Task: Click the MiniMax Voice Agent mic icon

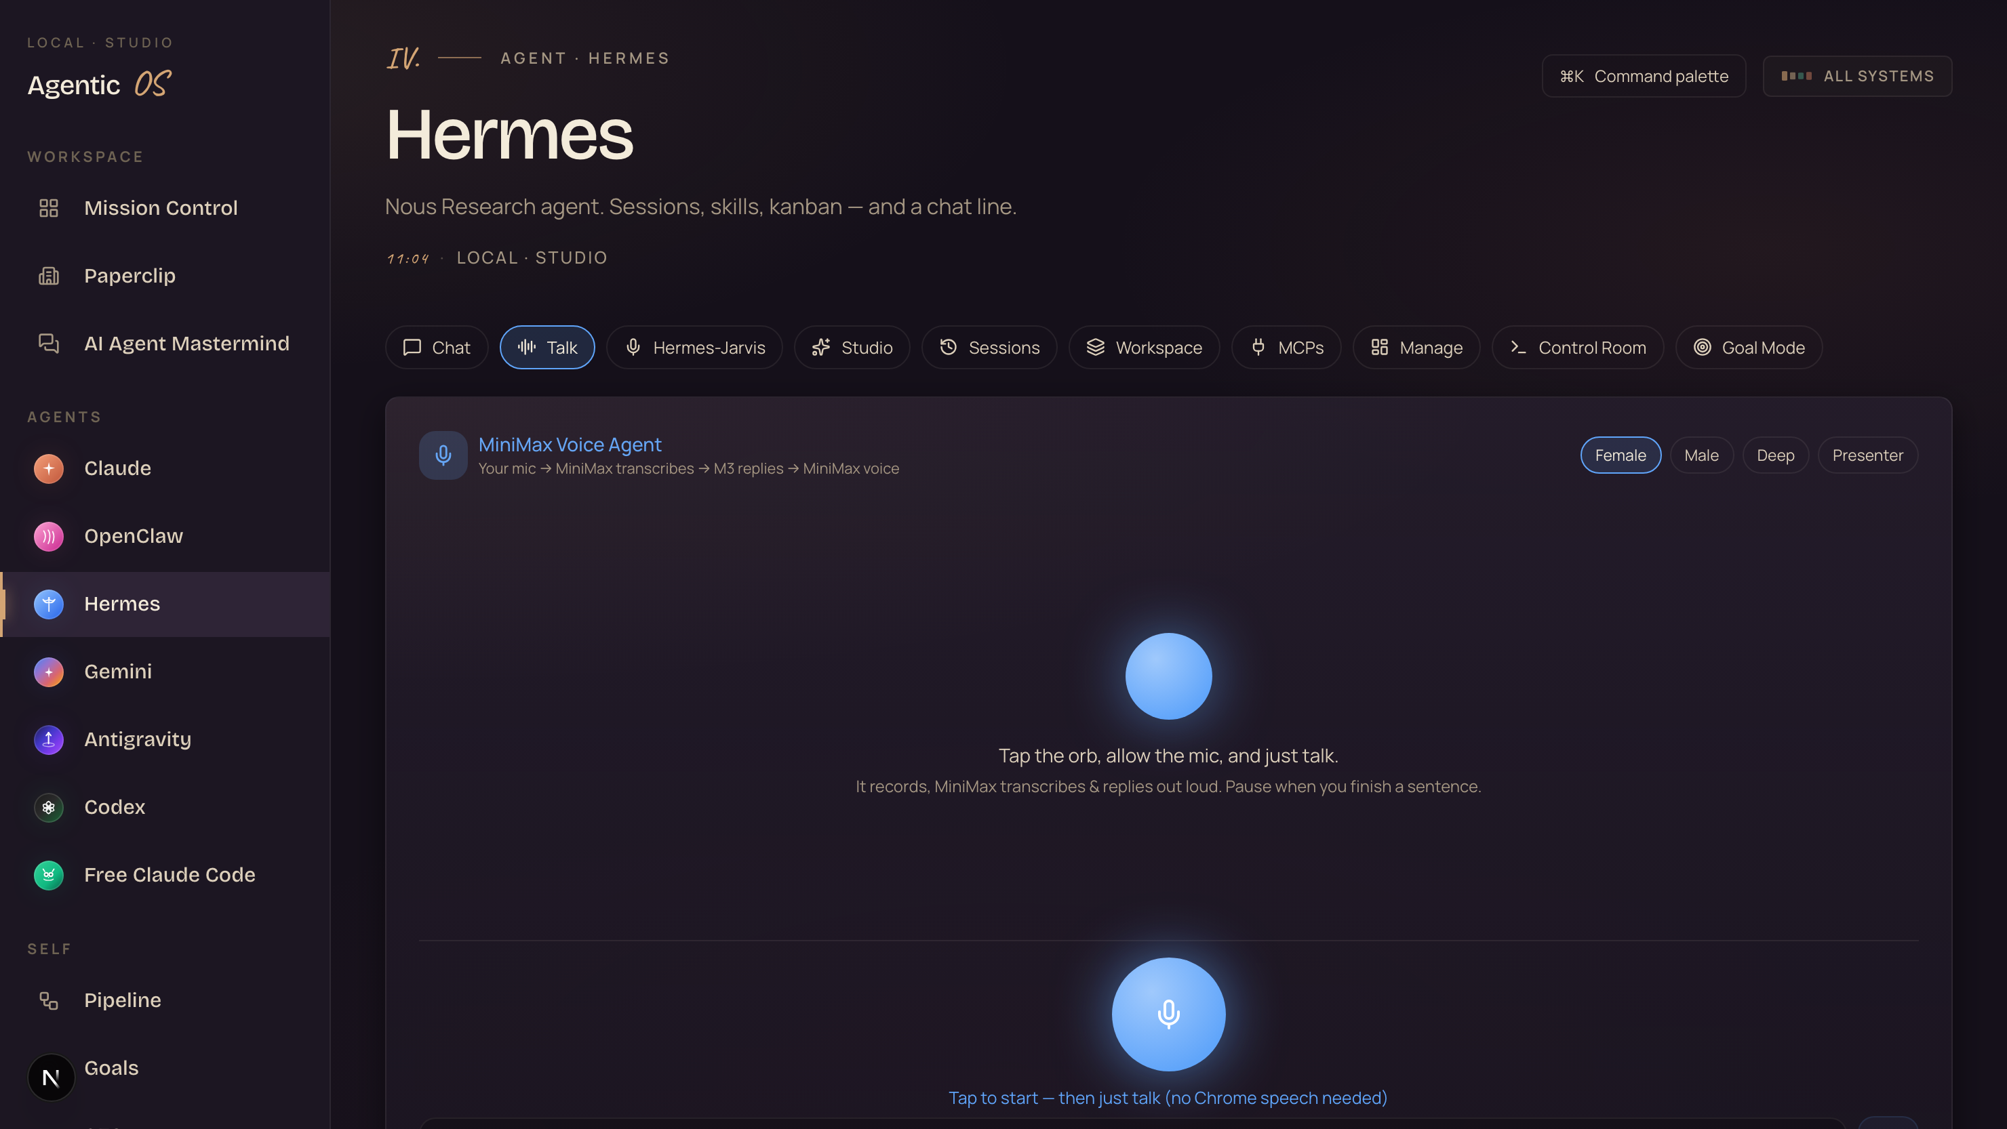Action: tap(443, 455)
